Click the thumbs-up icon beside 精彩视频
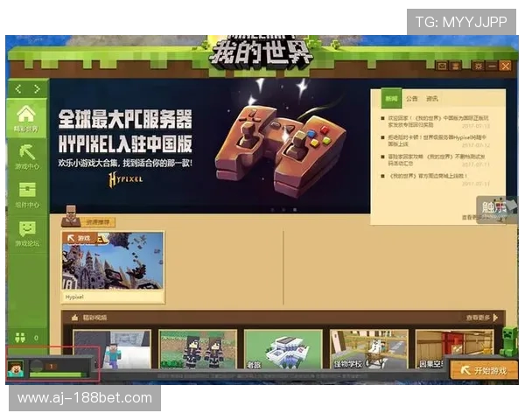The width and height of the screenshot is (525, 420). (x=74, y=317)
